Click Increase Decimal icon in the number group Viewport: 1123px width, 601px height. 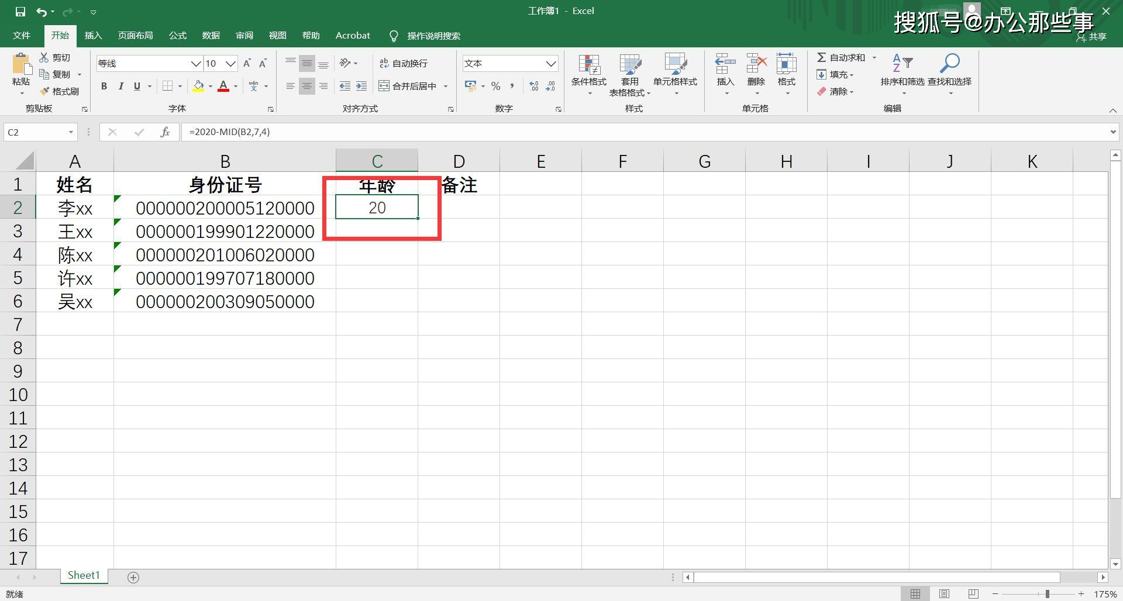[x=533, y=86]
